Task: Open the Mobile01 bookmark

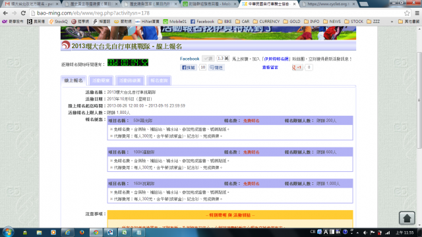Action: (175, 22)
